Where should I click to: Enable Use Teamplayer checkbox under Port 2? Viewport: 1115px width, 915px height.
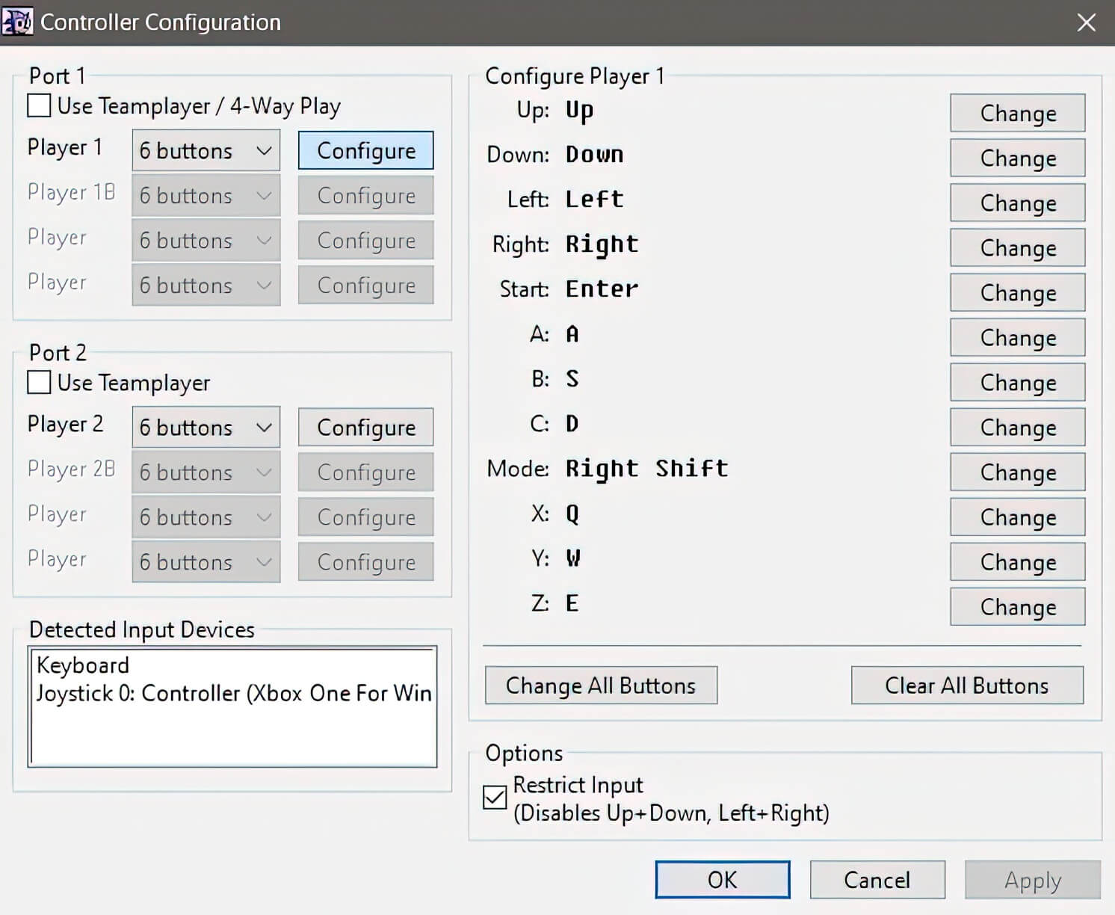click(39, 382)
